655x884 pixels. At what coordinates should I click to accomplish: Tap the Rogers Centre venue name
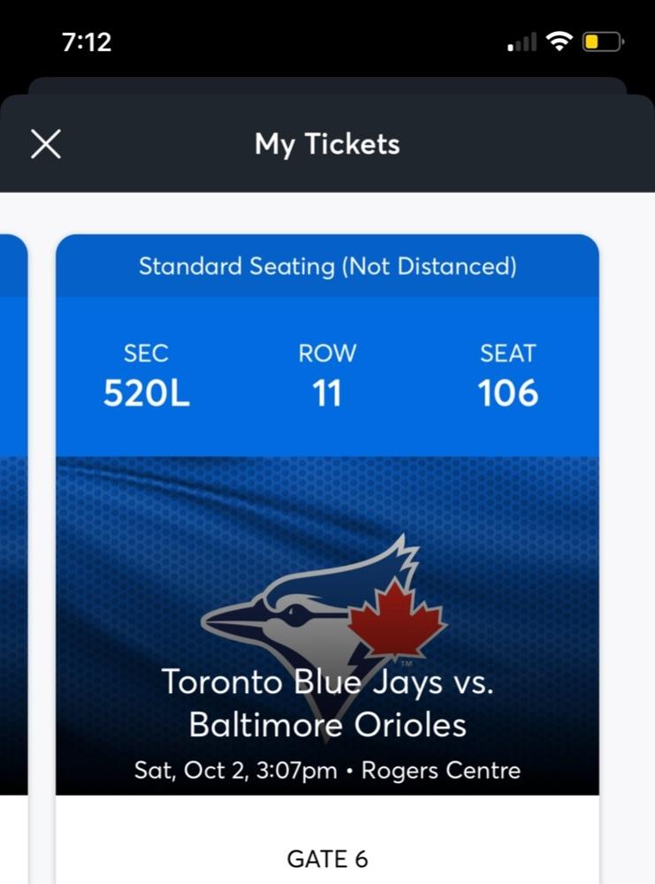click(440, 770)
